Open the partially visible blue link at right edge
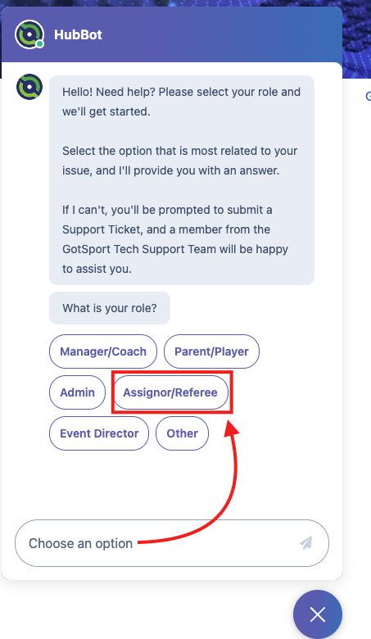This screenshot has width=371, height=639. [369, 96]
